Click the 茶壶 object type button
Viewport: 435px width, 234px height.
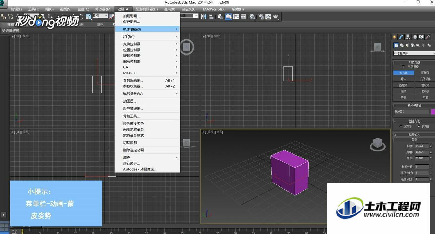click(403, 98)
